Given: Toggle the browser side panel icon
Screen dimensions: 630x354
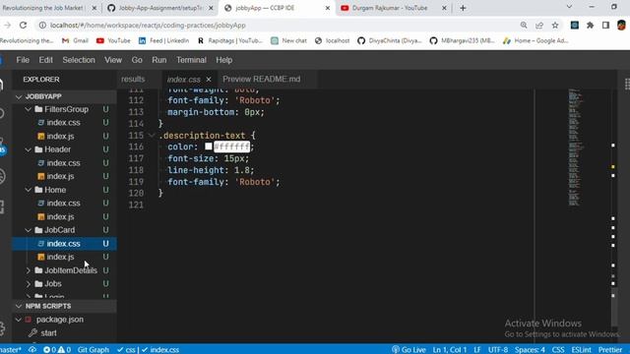Looking at the screenshot, I should 606,25.
